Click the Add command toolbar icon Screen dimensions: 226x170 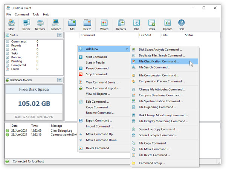point(72,25)
